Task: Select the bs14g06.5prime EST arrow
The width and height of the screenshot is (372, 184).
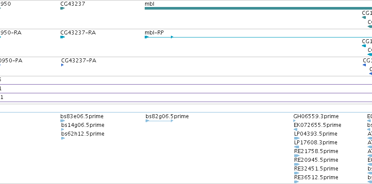Action: (63, 129)
